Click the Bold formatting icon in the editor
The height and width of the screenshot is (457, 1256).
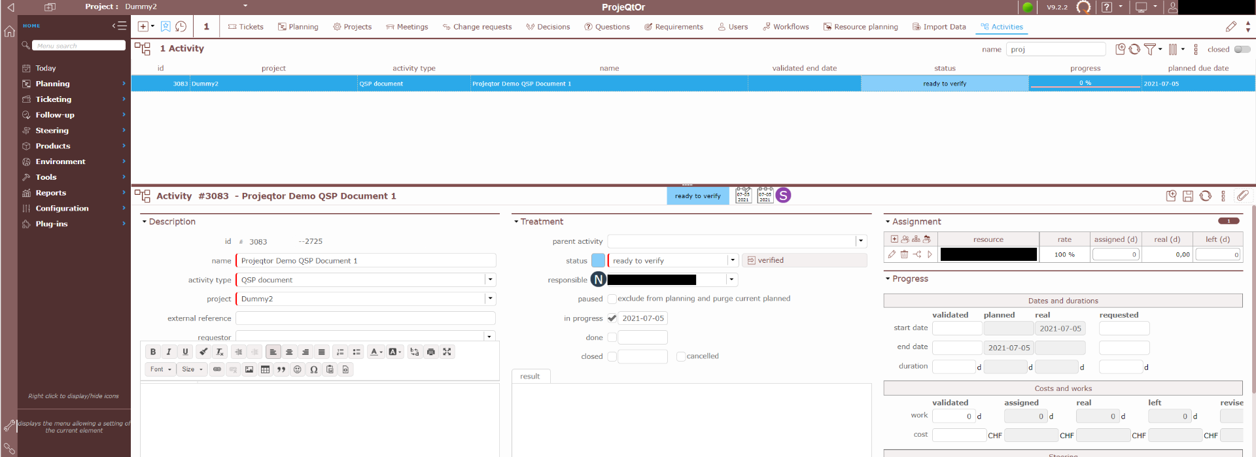pos(153,352)
